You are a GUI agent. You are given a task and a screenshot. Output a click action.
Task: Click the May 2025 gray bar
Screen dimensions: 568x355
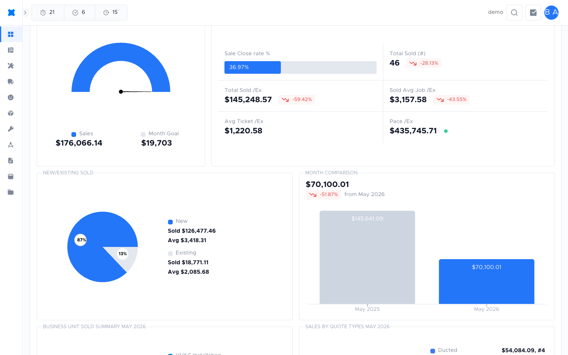point(367,257)
